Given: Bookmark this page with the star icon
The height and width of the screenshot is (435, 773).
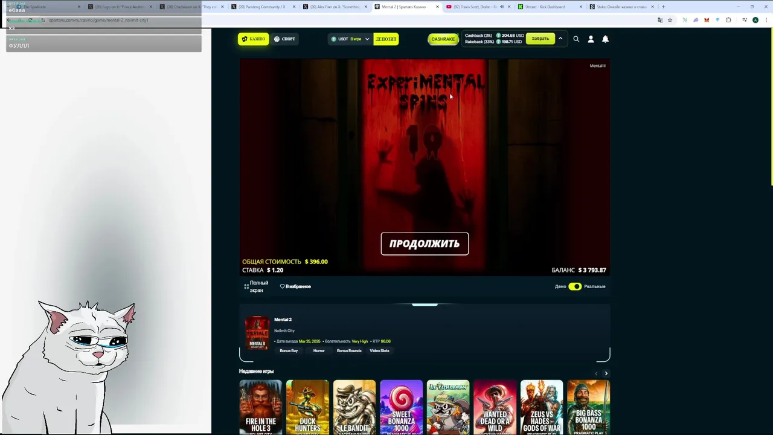Looking at the screenshot, I should click(x=670, y=20).
